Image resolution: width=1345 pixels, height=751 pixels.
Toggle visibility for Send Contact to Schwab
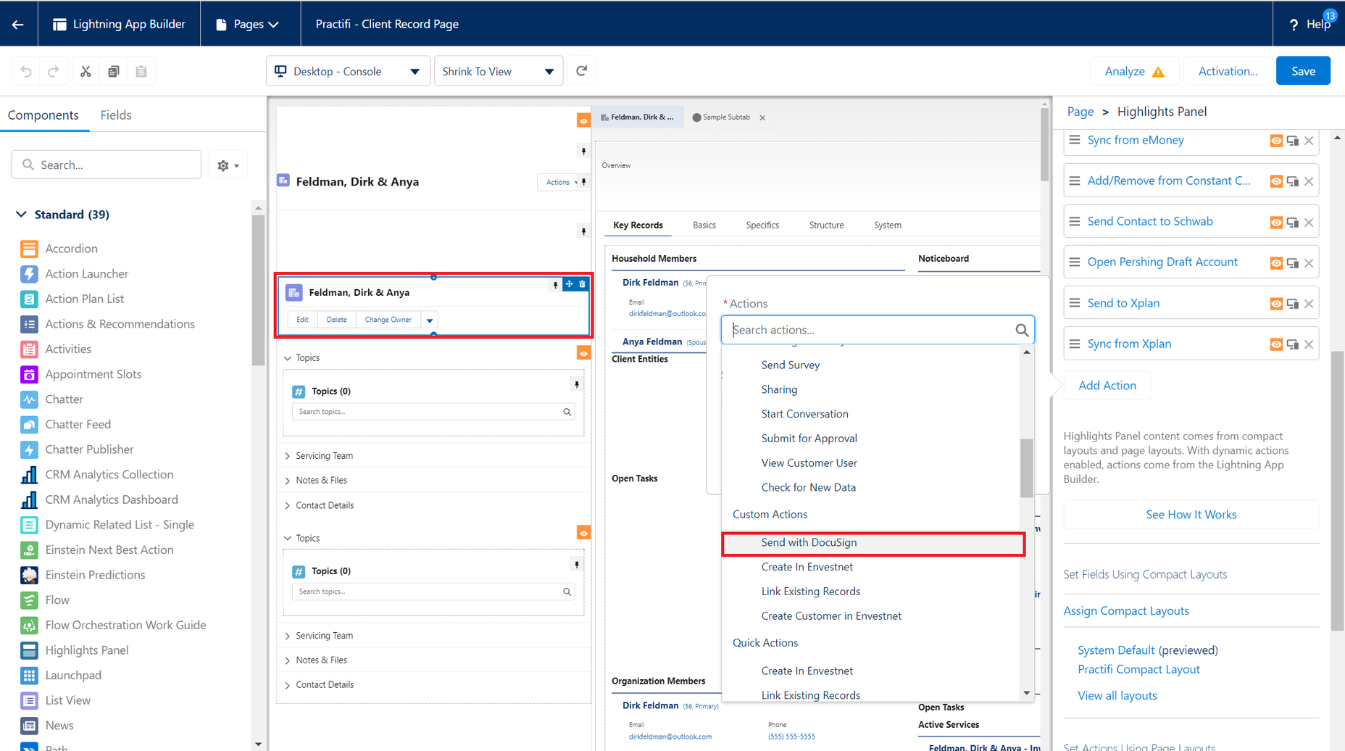point(1276,223)
